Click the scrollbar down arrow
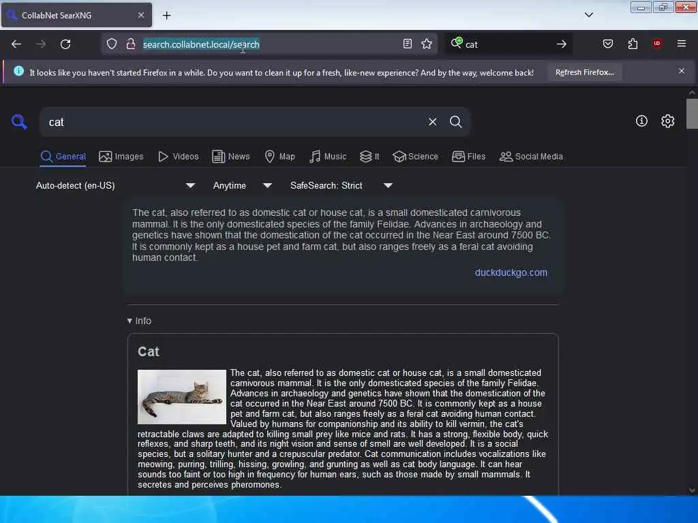This screenshot has width=698, height=523. point(692,490)
